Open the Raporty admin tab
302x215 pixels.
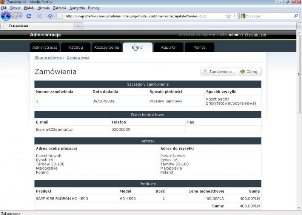[168, 47]
